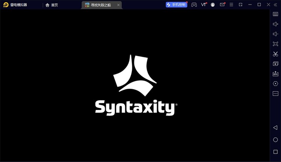Image resolution: width=281 pixels, height=162 pixels.
Task: Close the 寻找失踪之船 tab
Action: pos(118,5)
